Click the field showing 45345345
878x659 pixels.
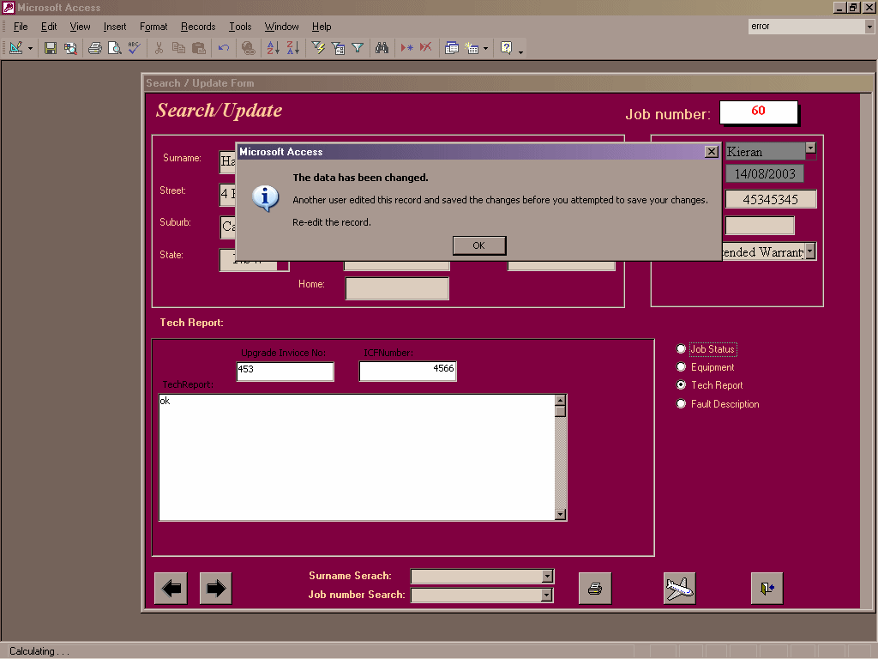tap(771, 199)
